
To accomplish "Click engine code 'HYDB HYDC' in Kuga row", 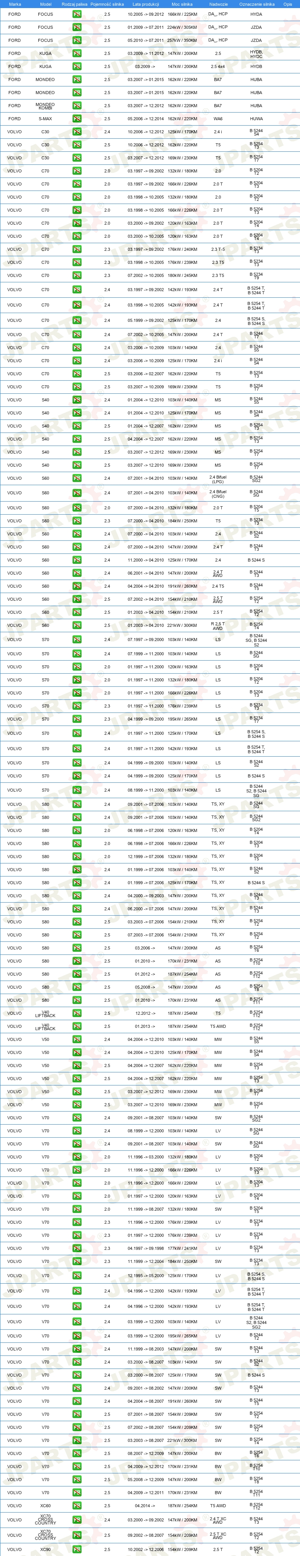I will (256, 55).
